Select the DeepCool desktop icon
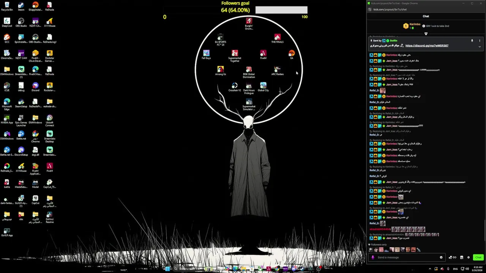 (x=7, y=23)
